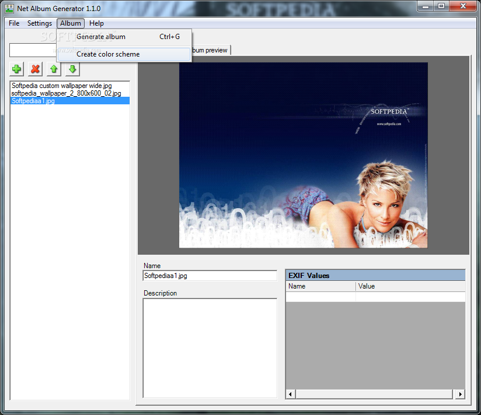
Task: Click inside the Description text area
Action: click(210, 348)
